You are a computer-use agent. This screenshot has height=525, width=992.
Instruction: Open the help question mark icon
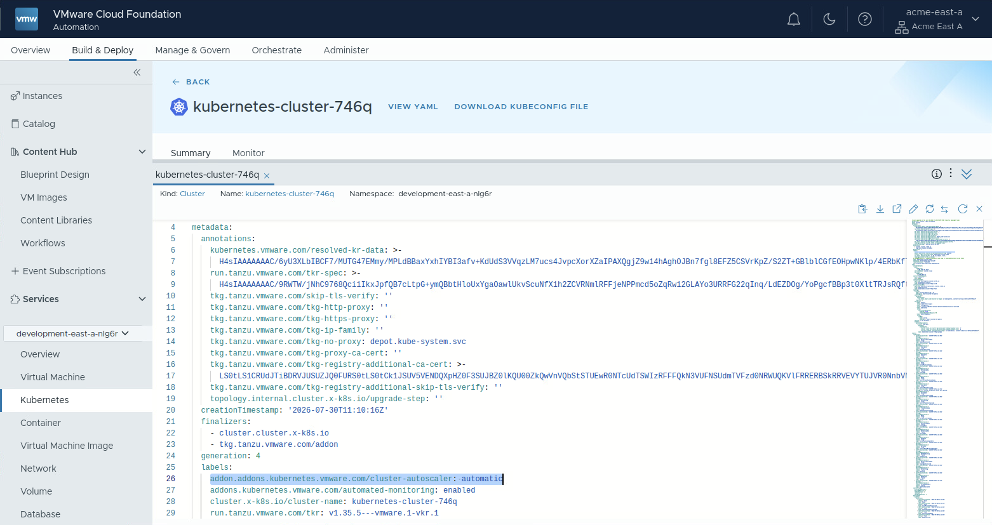(865, 20)
